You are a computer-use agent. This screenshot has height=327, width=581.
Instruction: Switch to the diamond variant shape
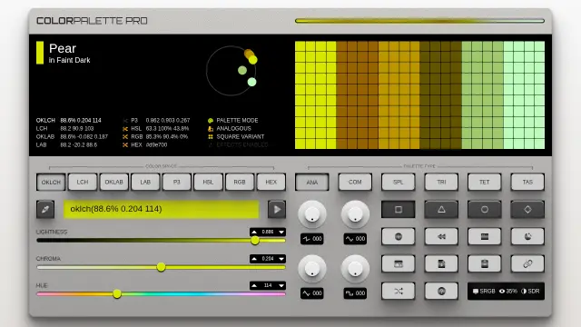(527, 210)
